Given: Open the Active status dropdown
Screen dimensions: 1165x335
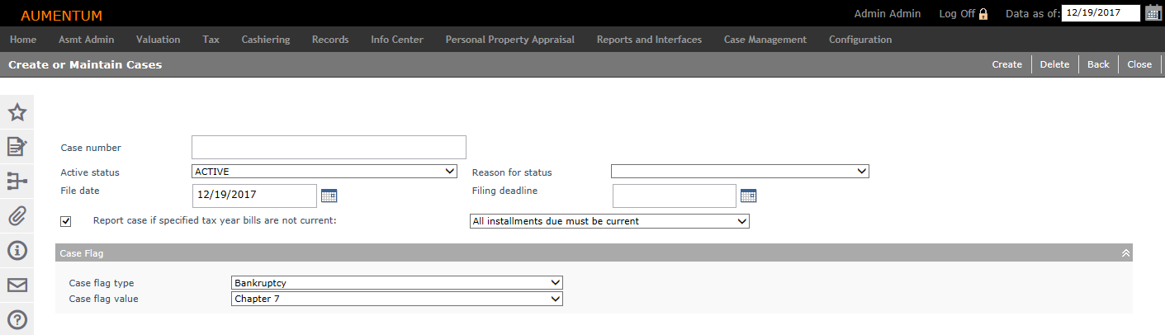Looking at the screenshot, I should pyautogui.click(x=324, y=172).
